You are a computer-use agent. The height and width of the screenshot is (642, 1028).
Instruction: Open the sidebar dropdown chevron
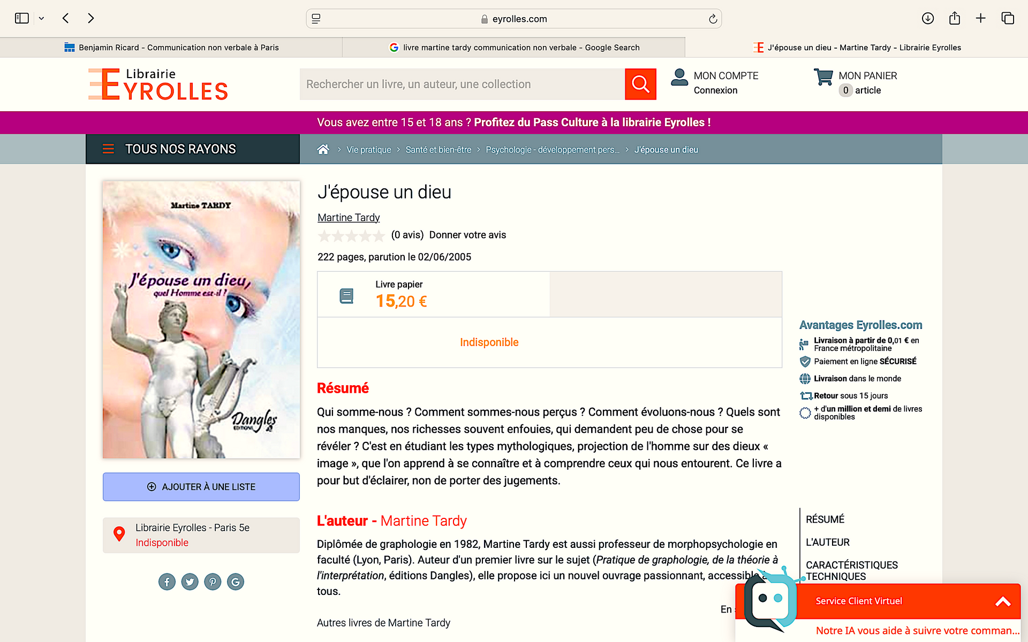[x=41, y=18]
